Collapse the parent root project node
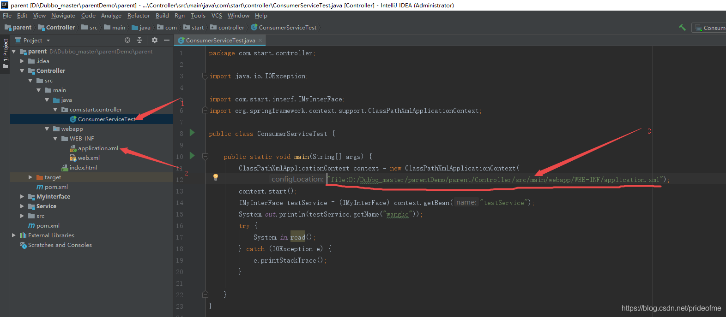 14,52
